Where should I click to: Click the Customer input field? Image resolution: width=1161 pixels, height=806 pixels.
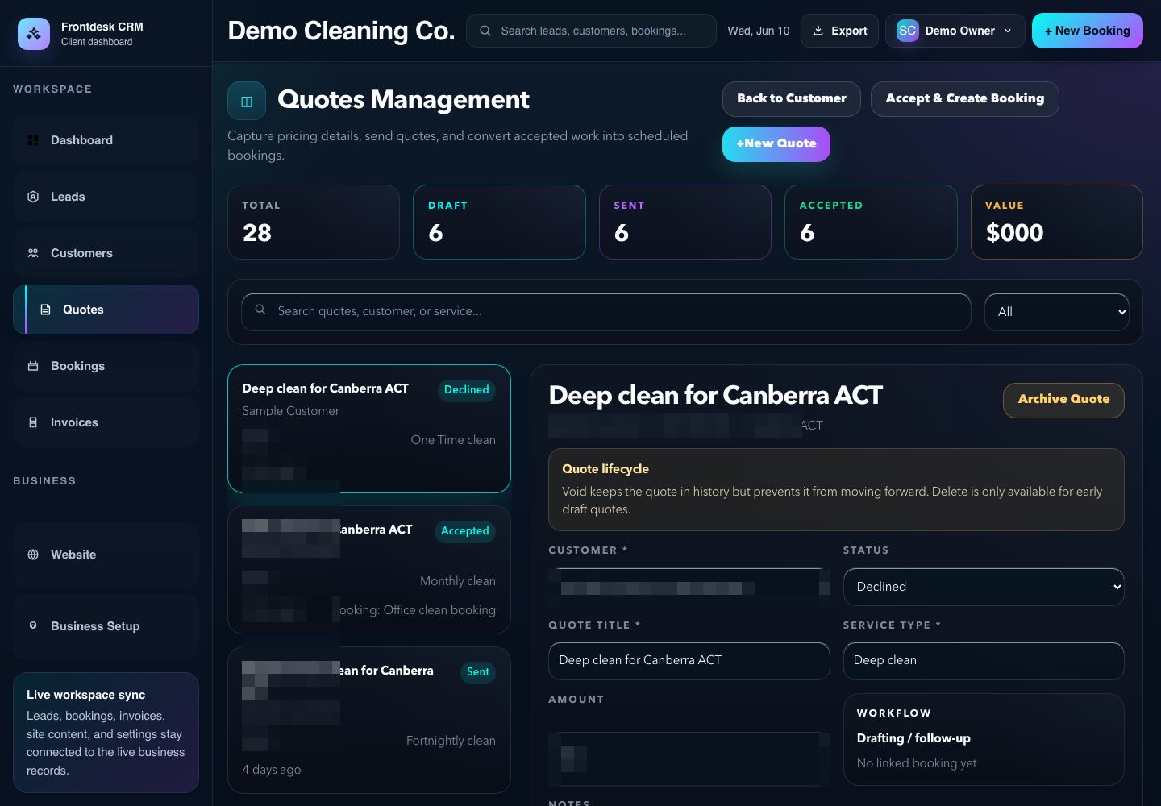click(x=689, y=588)
